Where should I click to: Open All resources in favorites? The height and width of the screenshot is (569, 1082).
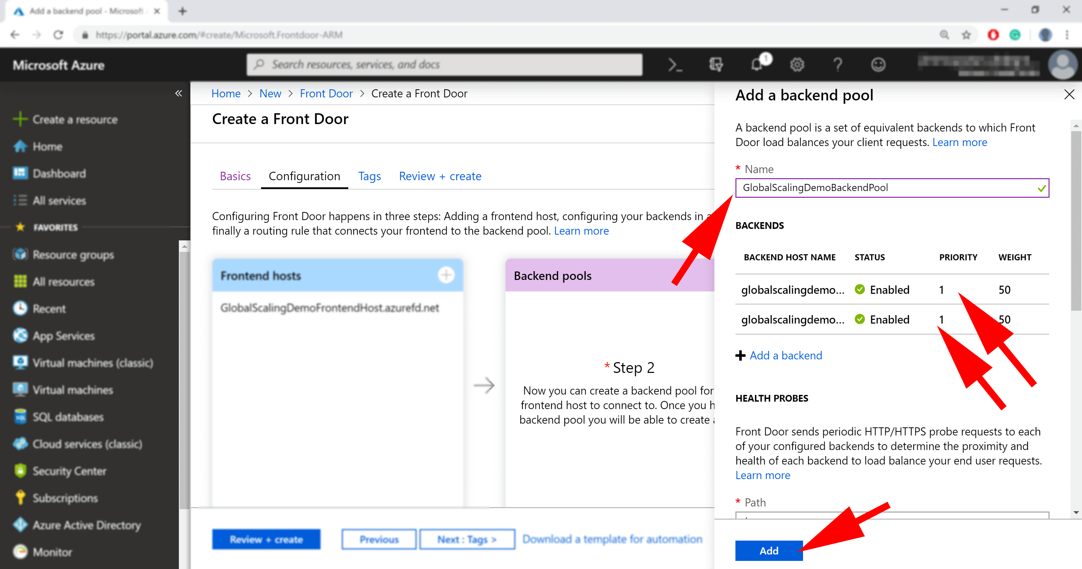click(x=64, y=282)
